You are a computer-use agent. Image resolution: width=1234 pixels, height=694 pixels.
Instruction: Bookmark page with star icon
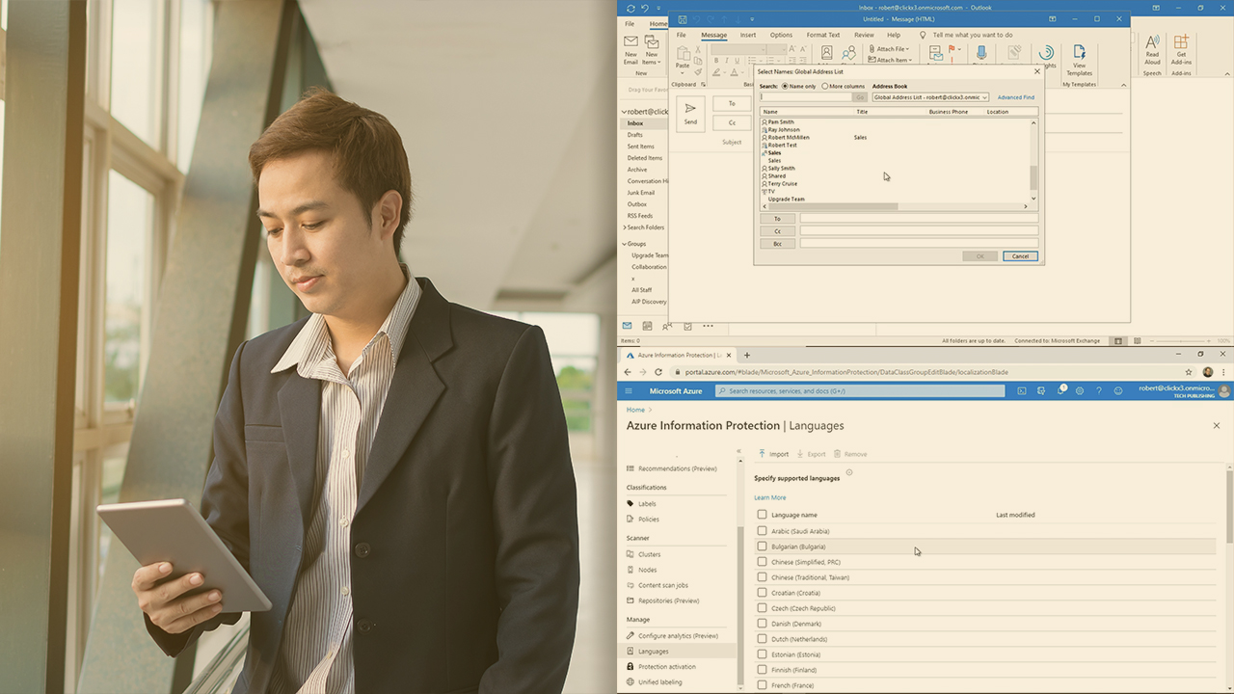pos(1189,372)
